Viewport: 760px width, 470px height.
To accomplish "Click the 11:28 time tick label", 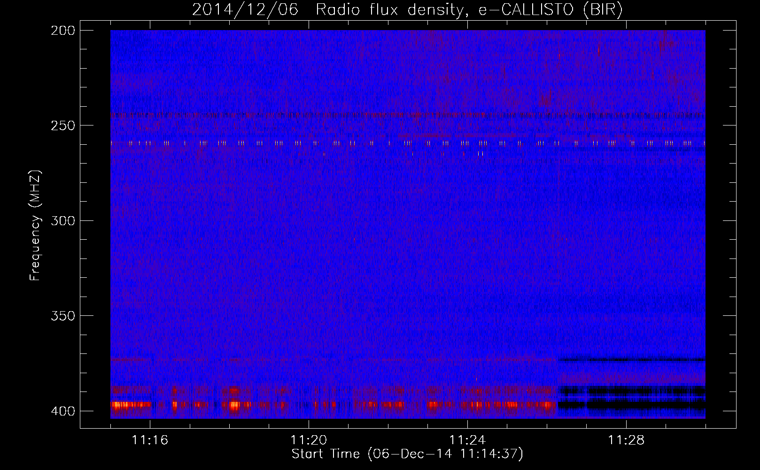I will [626, 440].
